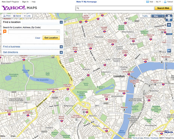Click the Westminster tube station icon
This screenshot has width=174, height=139.
pos(124,93)
